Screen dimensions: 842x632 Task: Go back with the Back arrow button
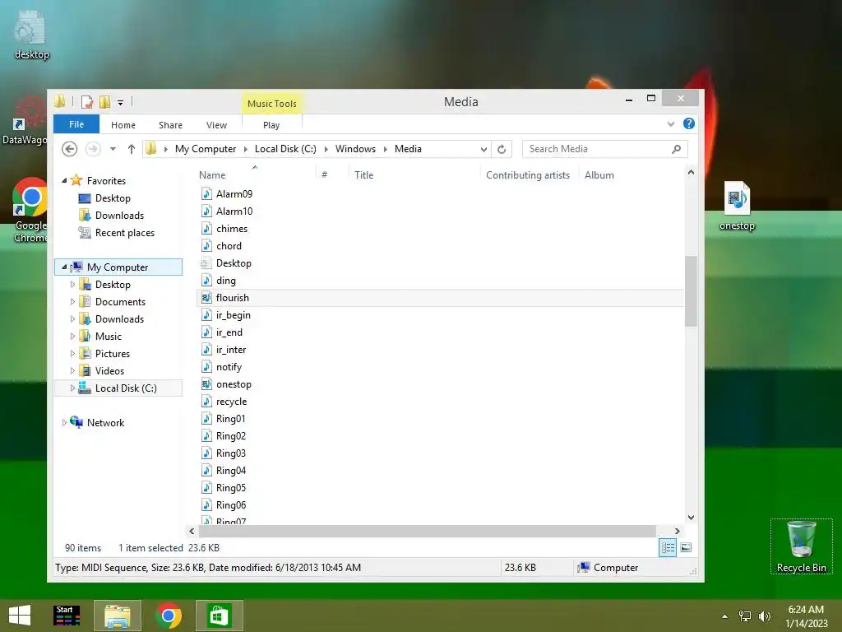69,149
